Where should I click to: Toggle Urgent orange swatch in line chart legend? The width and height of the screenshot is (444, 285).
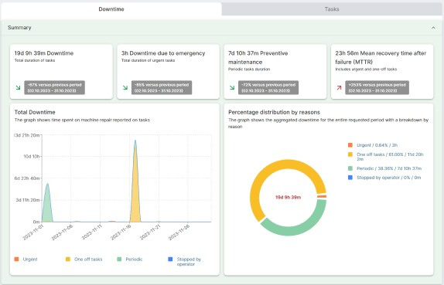tap(16, 259)
